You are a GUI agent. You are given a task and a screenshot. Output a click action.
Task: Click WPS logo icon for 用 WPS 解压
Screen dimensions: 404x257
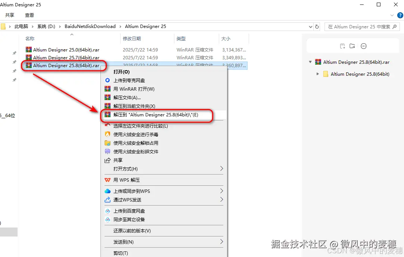(108, 180)
